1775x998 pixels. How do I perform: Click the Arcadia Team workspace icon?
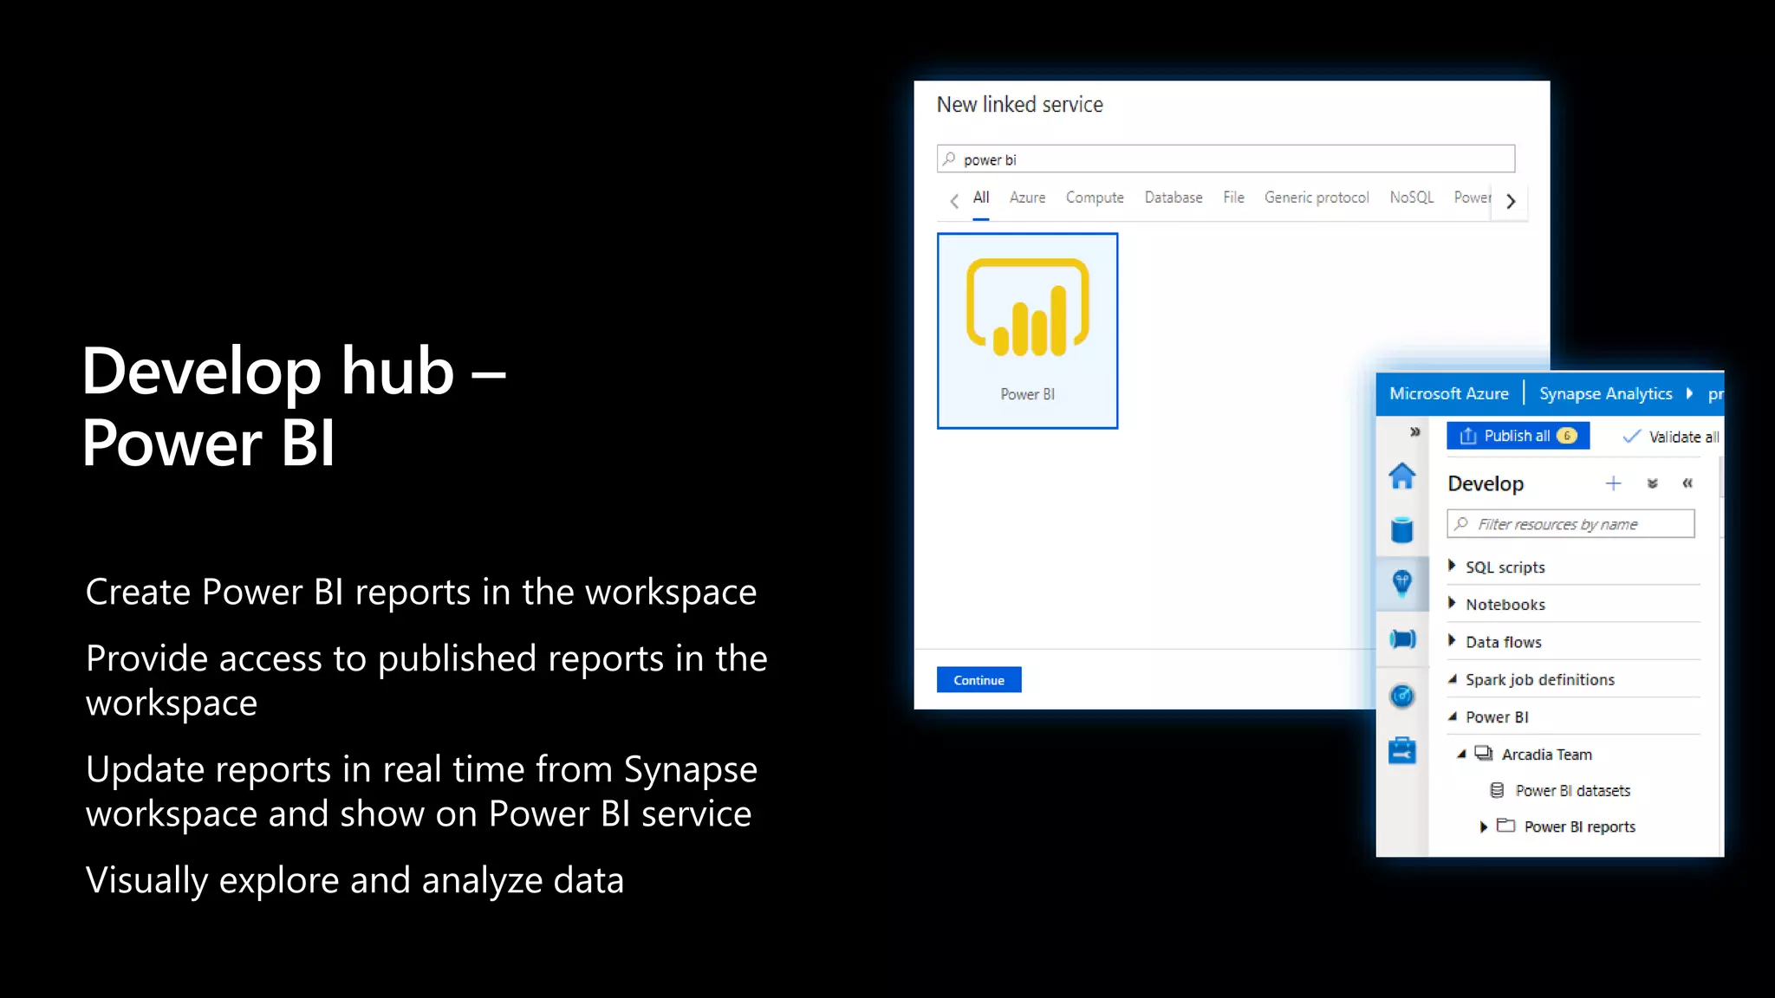(x=1484, y=754)
